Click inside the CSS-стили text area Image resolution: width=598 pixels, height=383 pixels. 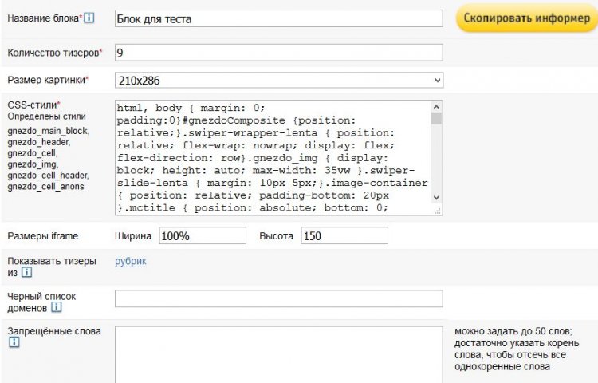[x=273, y=157]
